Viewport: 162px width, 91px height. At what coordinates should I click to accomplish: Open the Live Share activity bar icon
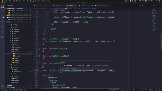click(2, 32)
